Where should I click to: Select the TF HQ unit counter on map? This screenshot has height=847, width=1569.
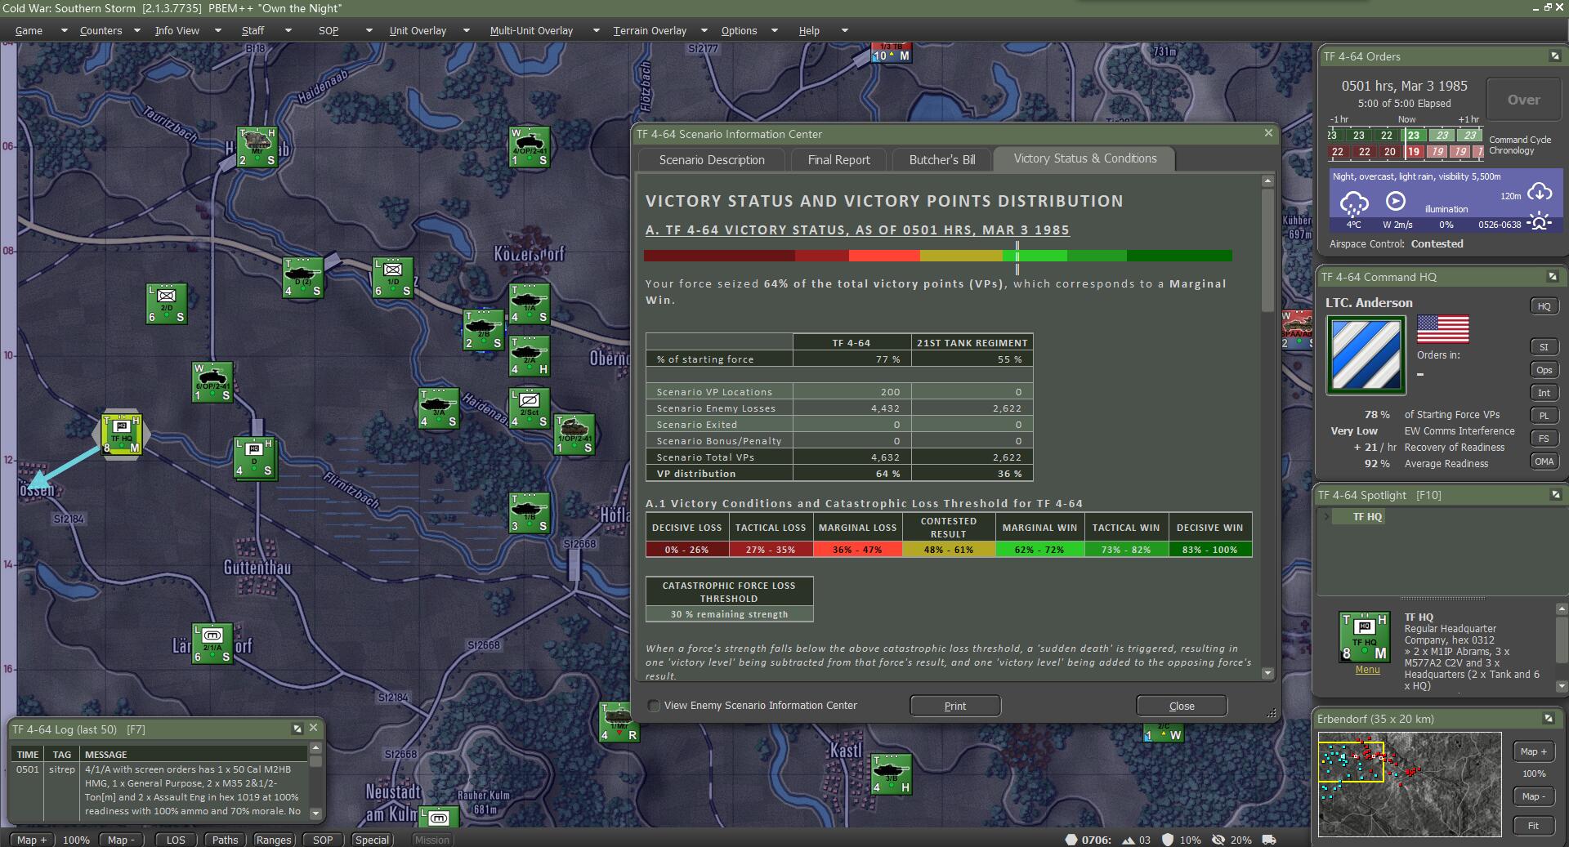(122, 435)
